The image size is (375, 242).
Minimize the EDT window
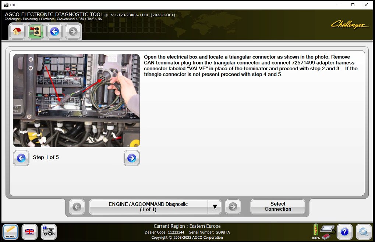[340, 5]
